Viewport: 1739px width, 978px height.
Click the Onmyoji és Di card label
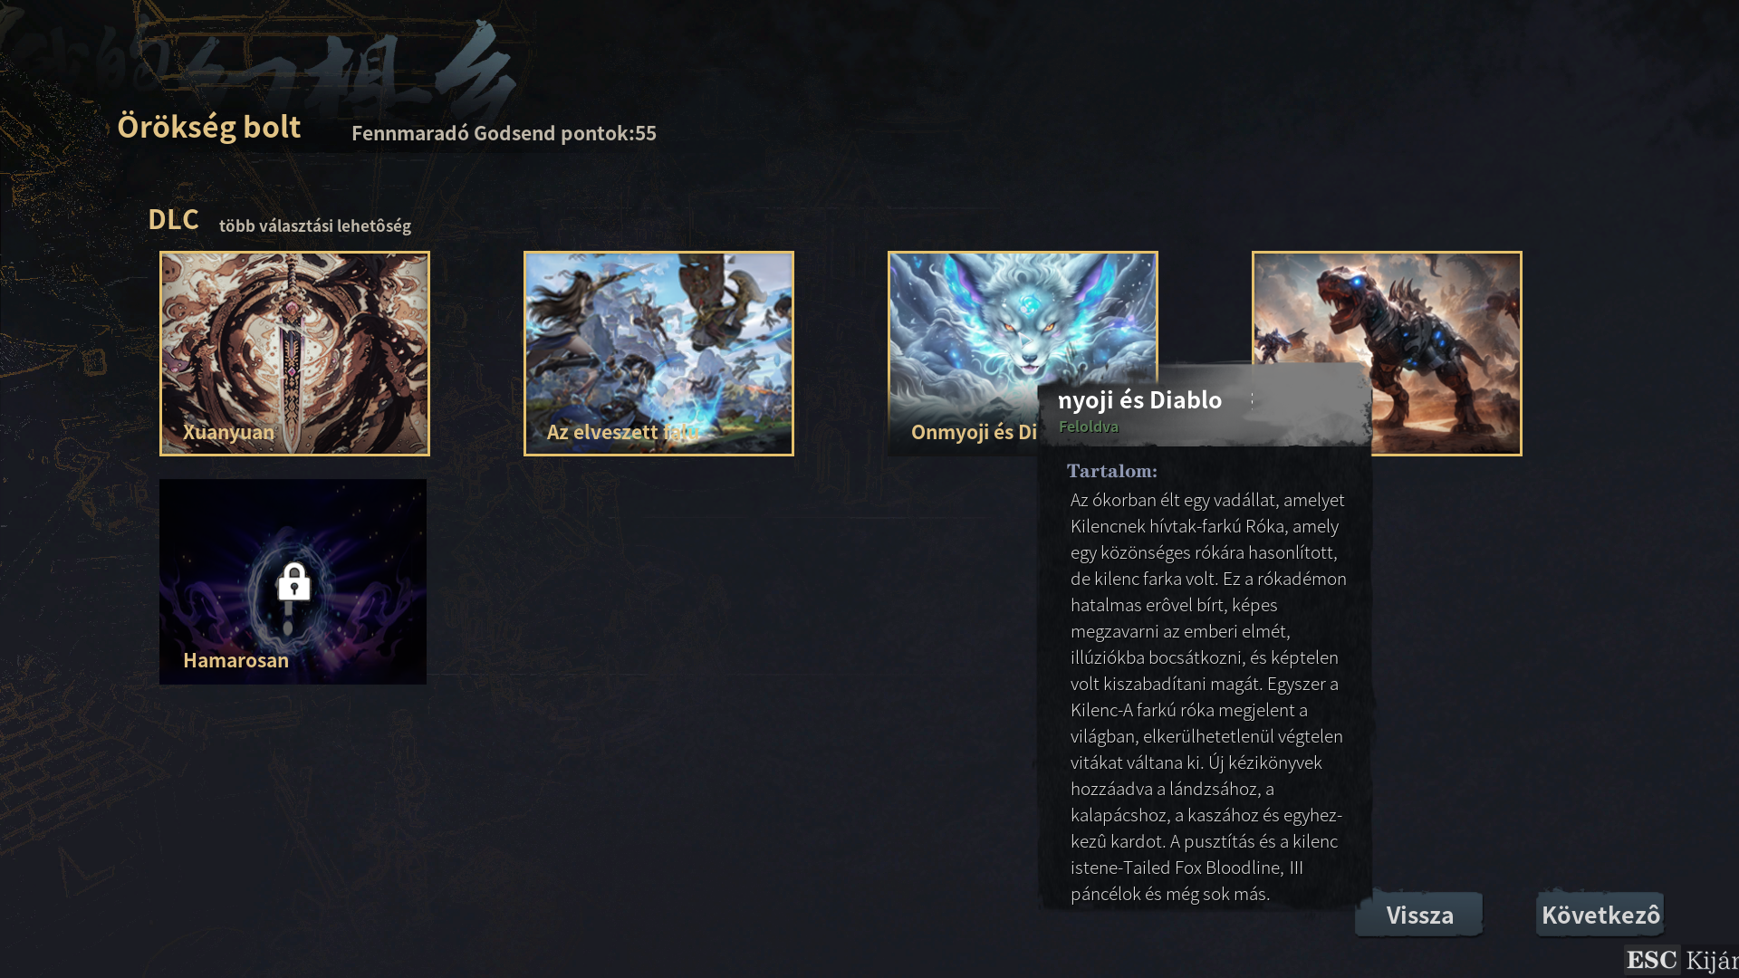pyautogui.click(x=974, y=432)
